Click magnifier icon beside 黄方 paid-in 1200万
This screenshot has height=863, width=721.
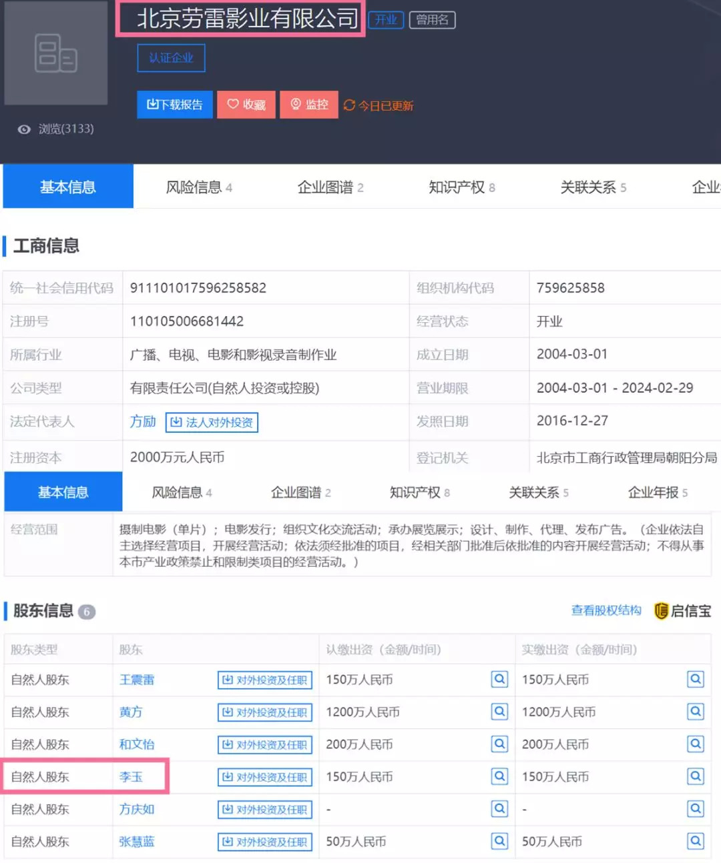[x=696, y=712]
